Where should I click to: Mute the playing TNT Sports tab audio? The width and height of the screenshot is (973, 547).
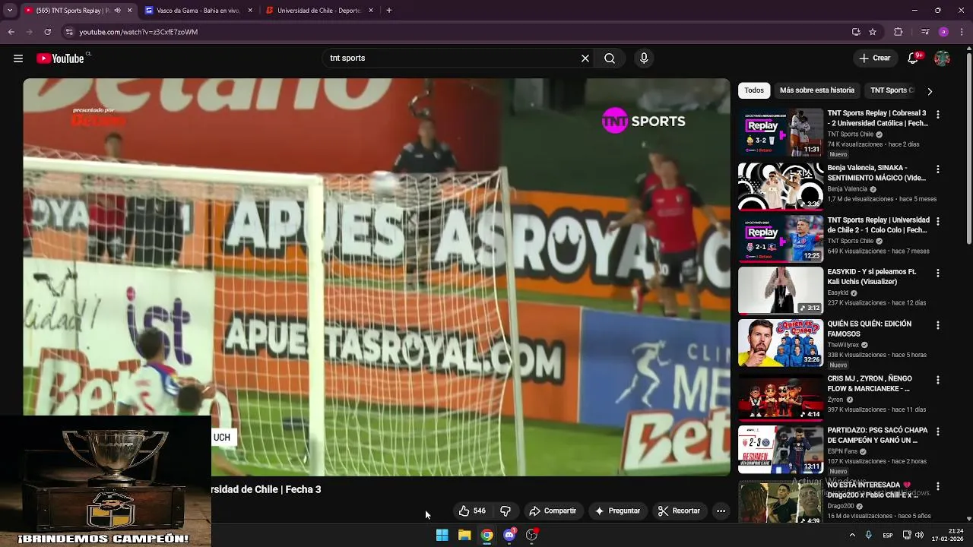(117, 11)
